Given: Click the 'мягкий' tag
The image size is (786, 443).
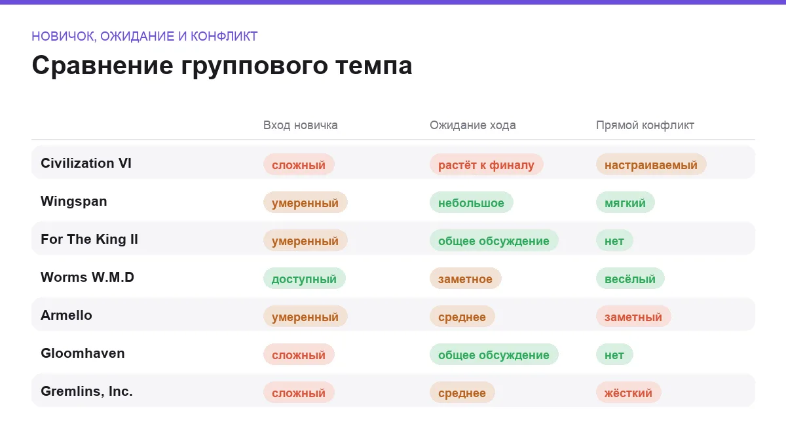Looking at the screenshot, I should point(626,202).
